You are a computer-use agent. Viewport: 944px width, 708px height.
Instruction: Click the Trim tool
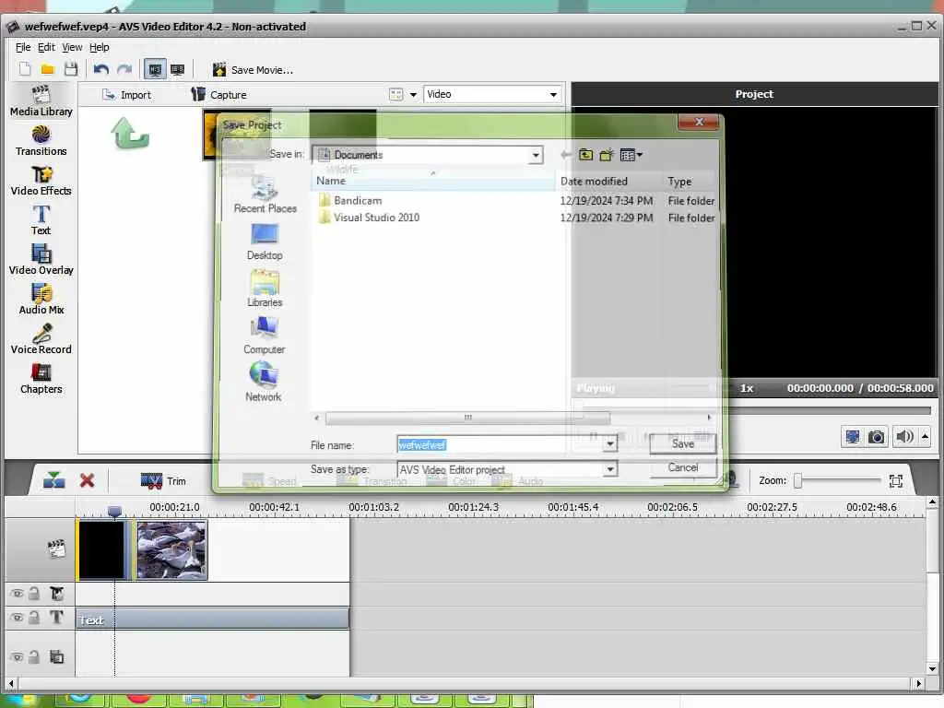163,481
